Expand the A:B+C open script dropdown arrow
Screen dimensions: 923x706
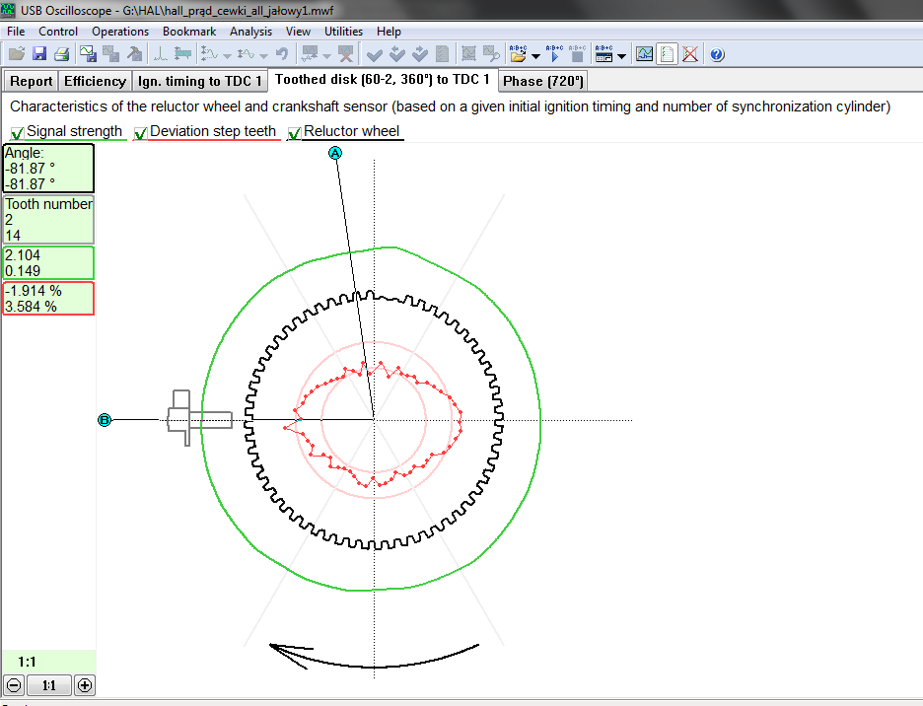tap(534, 56)
